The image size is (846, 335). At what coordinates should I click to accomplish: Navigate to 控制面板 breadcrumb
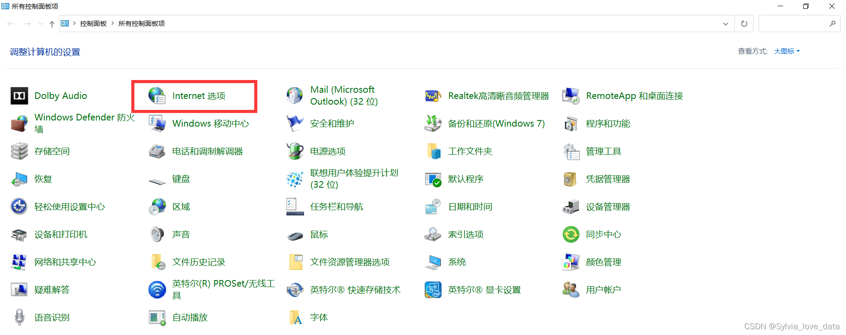pos(93,24)
